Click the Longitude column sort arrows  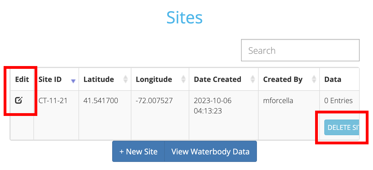(x=183, y=79)
